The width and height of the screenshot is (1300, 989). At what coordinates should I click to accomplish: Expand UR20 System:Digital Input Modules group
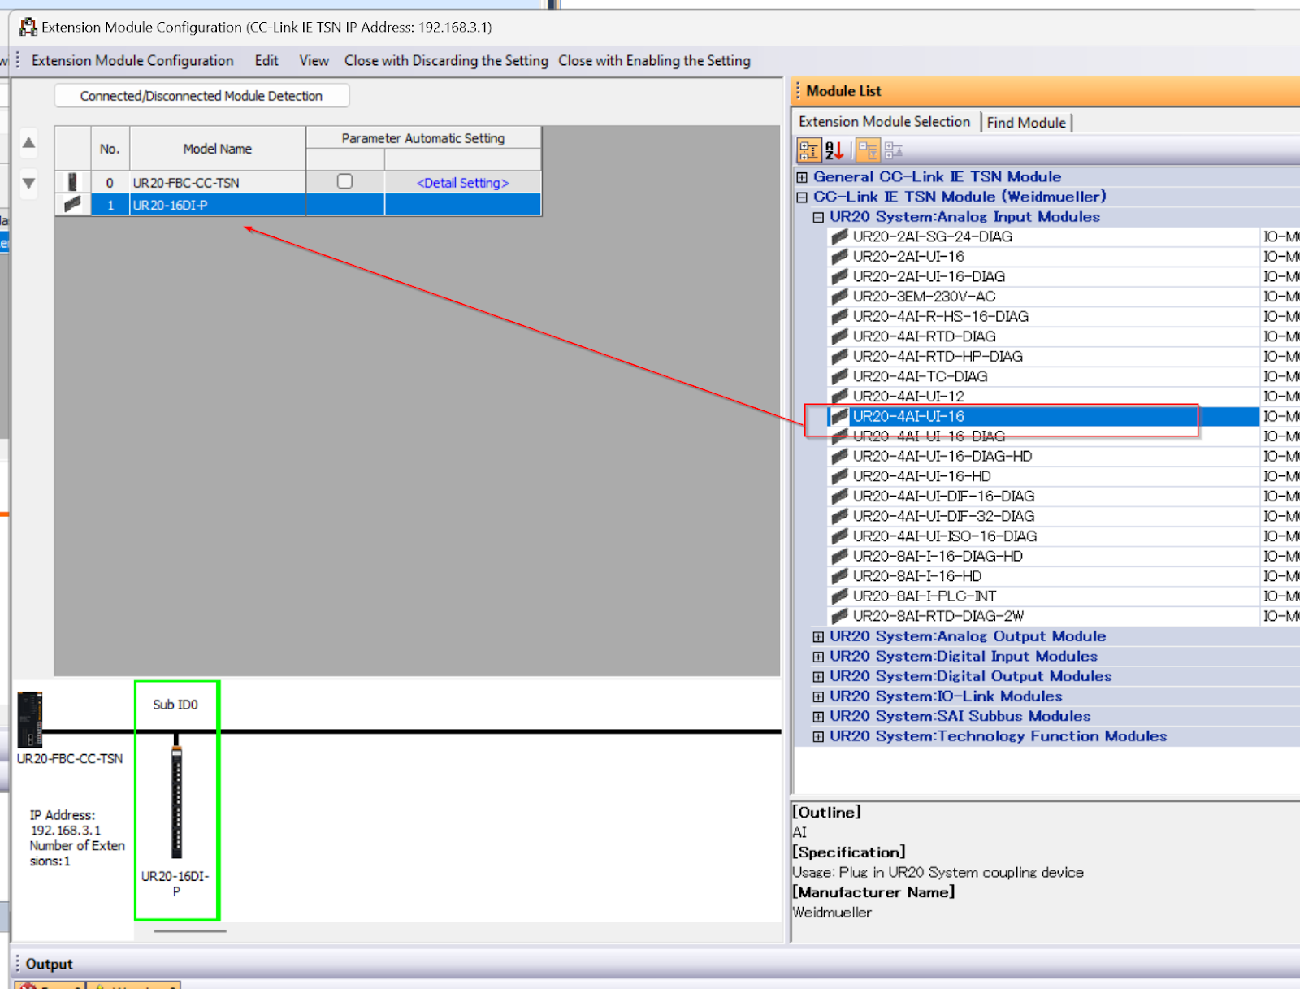point(818,657)
